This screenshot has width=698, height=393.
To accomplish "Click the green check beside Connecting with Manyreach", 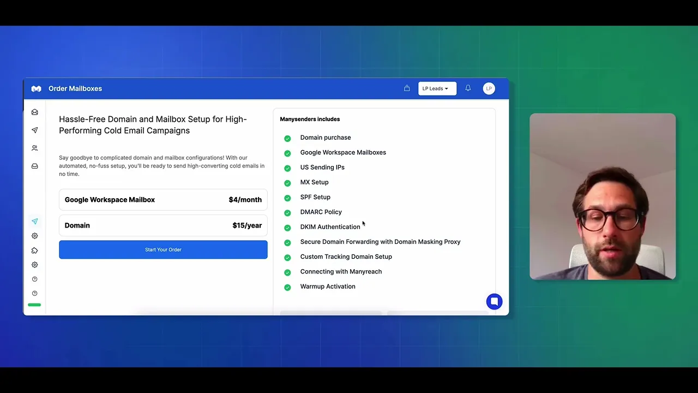I will (x=287, y=272).
